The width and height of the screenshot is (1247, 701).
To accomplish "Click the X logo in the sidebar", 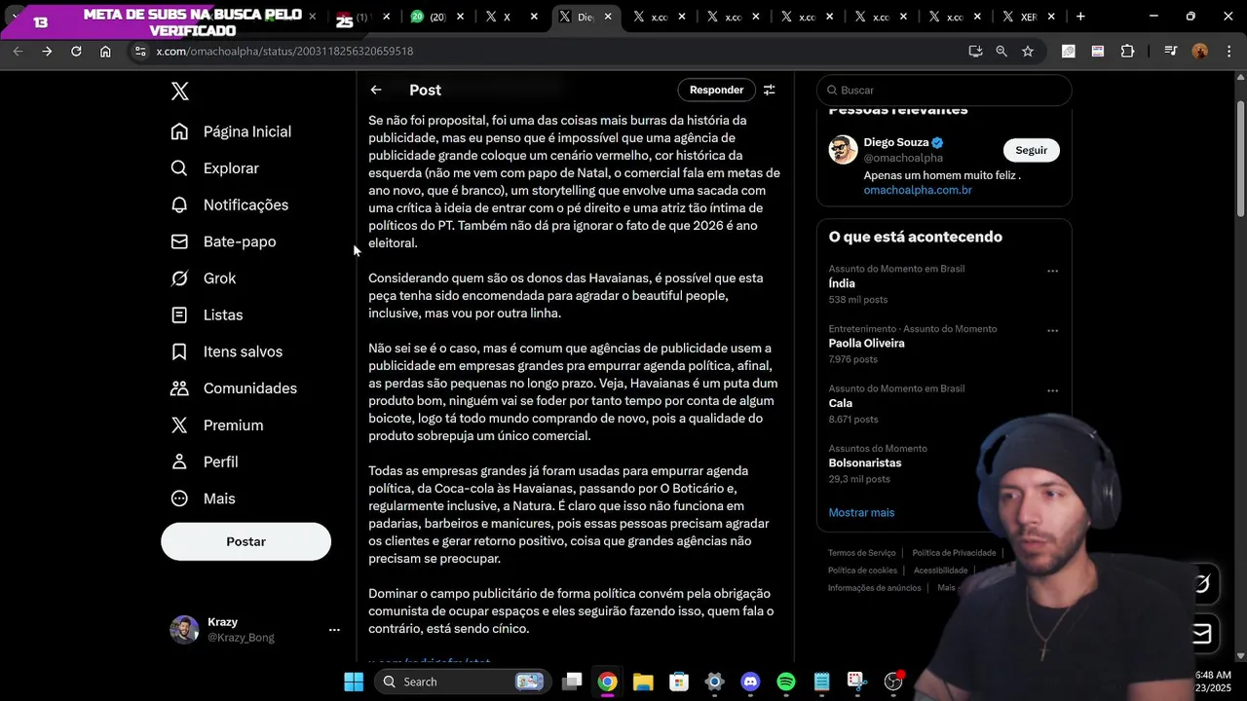I will point(179,92).
